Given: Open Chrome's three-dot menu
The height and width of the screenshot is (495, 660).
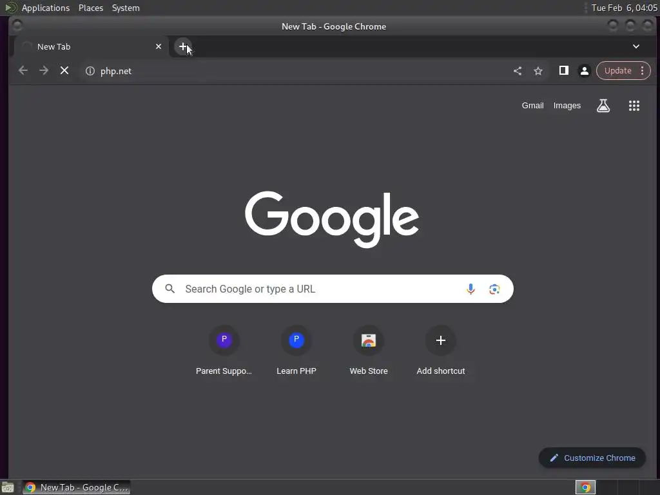Looking at the screenshot, I should tap(643, 71).
